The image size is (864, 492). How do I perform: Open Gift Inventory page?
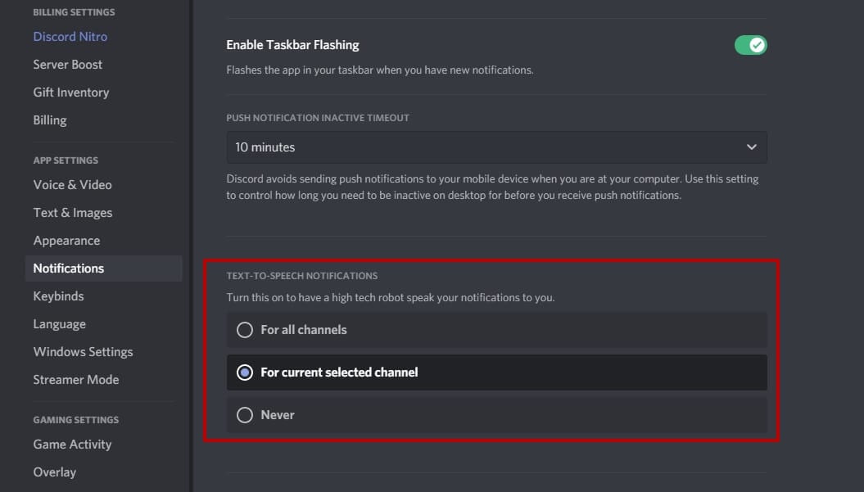click(71, 93)
